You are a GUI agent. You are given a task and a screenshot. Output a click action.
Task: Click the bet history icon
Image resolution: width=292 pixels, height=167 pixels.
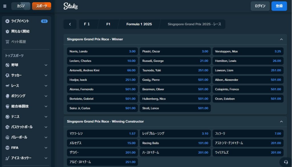click(x=7, y=42)
